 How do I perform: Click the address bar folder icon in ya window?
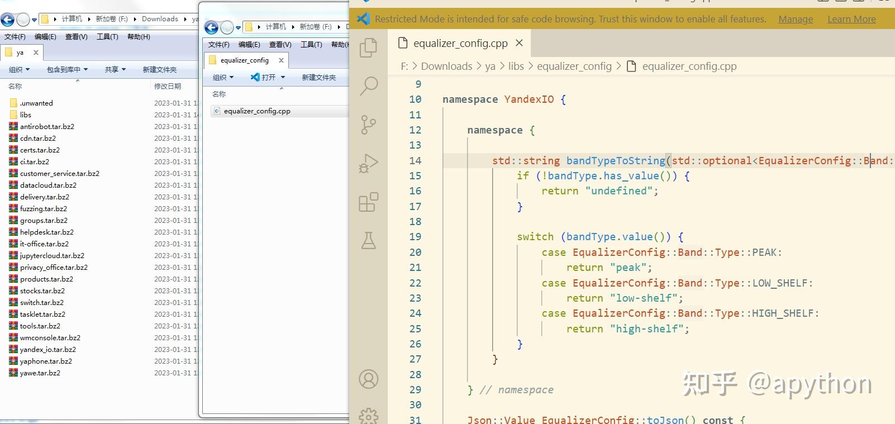45,19
